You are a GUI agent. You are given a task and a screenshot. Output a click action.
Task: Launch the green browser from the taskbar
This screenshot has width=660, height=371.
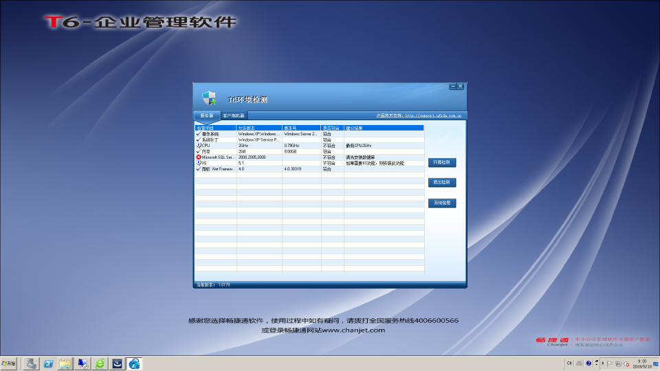(x=100, y=363)
